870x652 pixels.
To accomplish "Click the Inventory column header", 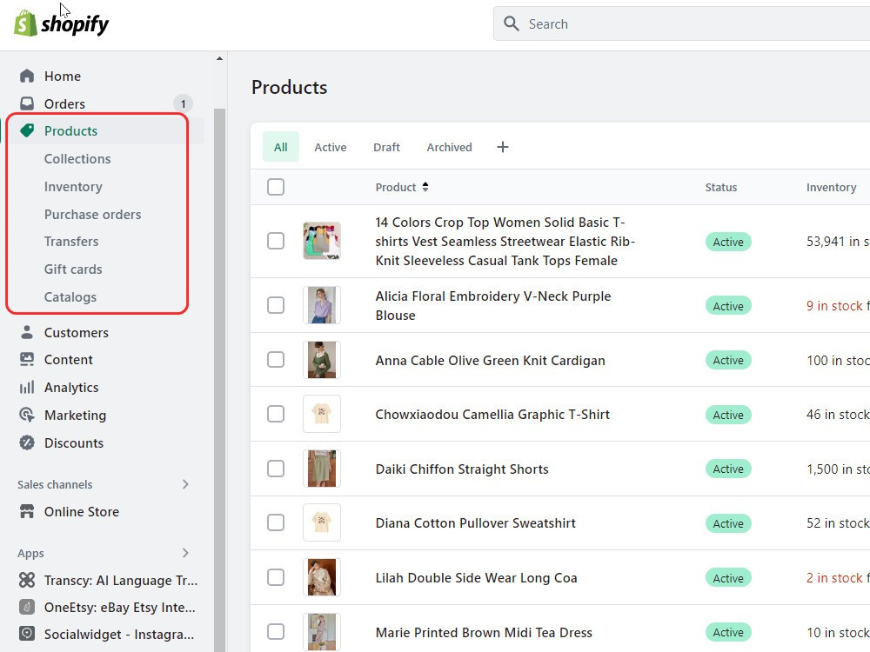I will pos(831,188).
